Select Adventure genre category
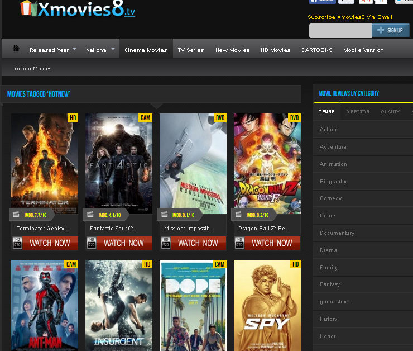Screen dimensions: 413x351 pyautogui.click(x=333, y=147)
